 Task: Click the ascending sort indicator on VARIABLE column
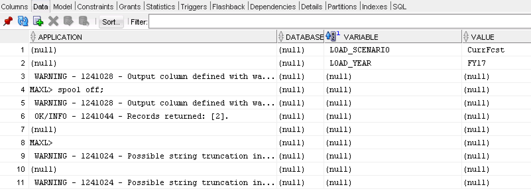[x=331, y=36]
